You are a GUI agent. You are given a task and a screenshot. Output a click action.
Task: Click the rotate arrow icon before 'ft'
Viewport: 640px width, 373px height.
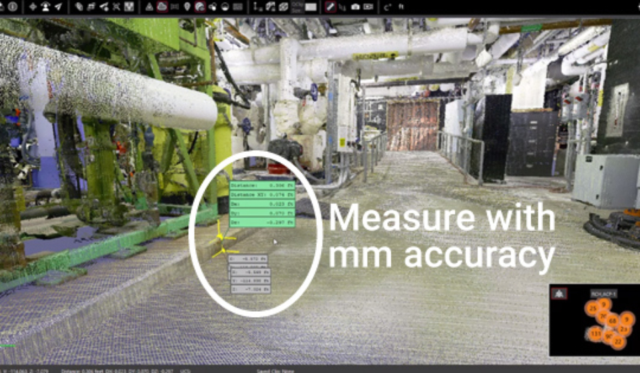click(387, 7)
